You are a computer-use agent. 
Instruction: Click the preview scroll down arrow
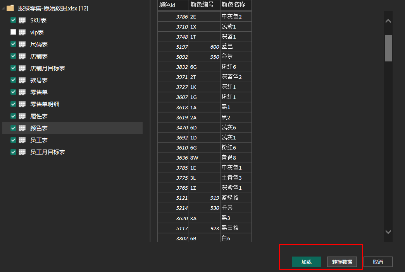[x=388, y=232]
